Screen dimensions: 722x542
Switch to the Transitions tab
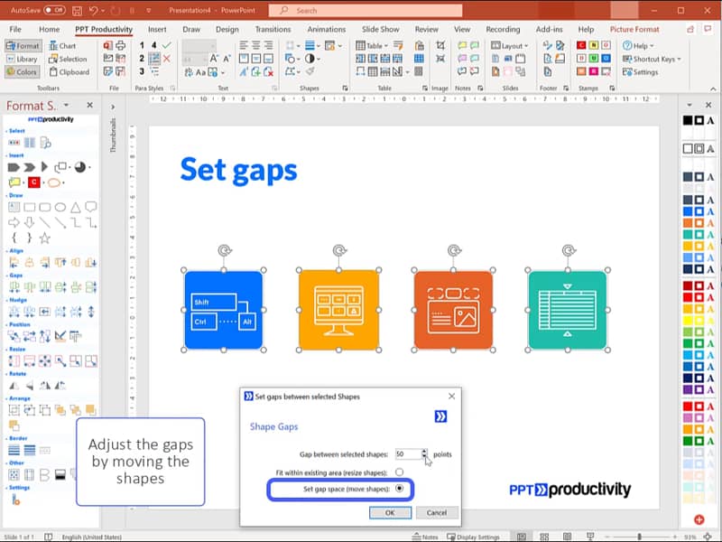(273, 29)
